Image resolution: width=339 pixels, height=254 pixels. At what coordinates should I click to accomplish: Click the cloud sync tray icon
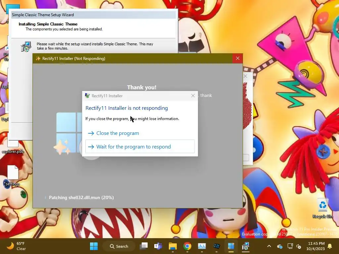pos(279,246)
